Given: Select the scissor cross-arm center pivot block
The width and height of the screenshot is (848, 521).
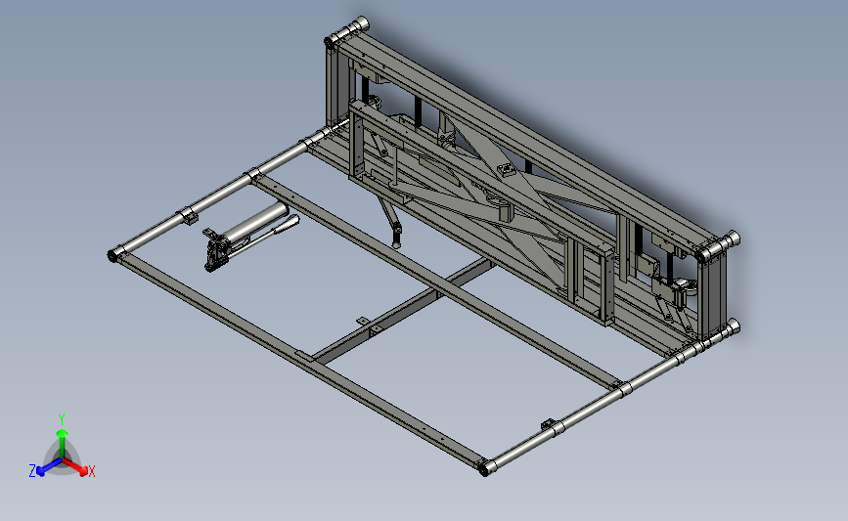Looking at the screenshot, I should (x=507, y=170).
